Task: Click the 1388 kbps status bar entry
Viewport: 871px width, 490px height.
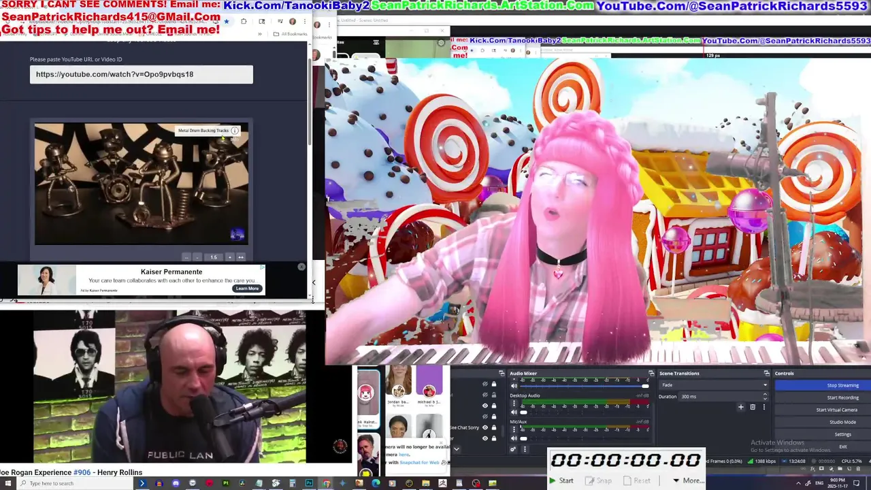Action: pyautogui.click(x=762, y=461)
